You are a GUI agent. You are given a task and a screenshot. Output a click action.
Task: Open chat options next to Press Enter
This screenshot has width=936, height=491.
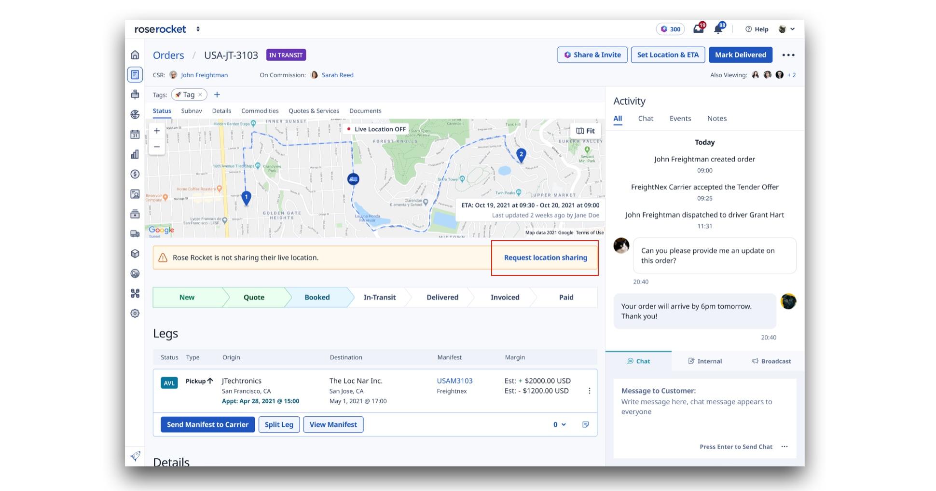click(785, 447)
